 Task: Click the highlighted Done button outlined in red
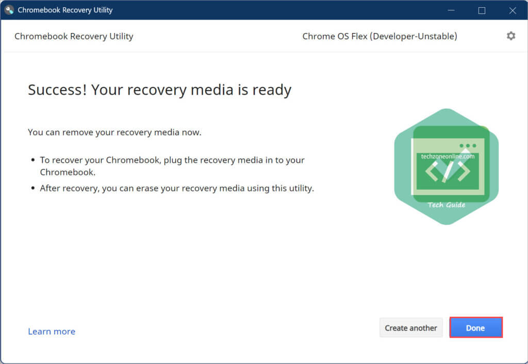pyautogui.click(x=475, y=327)
